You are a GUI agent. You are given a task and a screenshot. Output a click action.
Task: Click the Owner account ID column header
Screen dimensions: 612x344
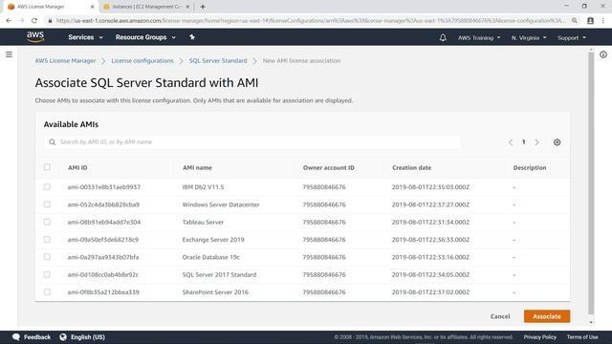click(x=329, y=168)
